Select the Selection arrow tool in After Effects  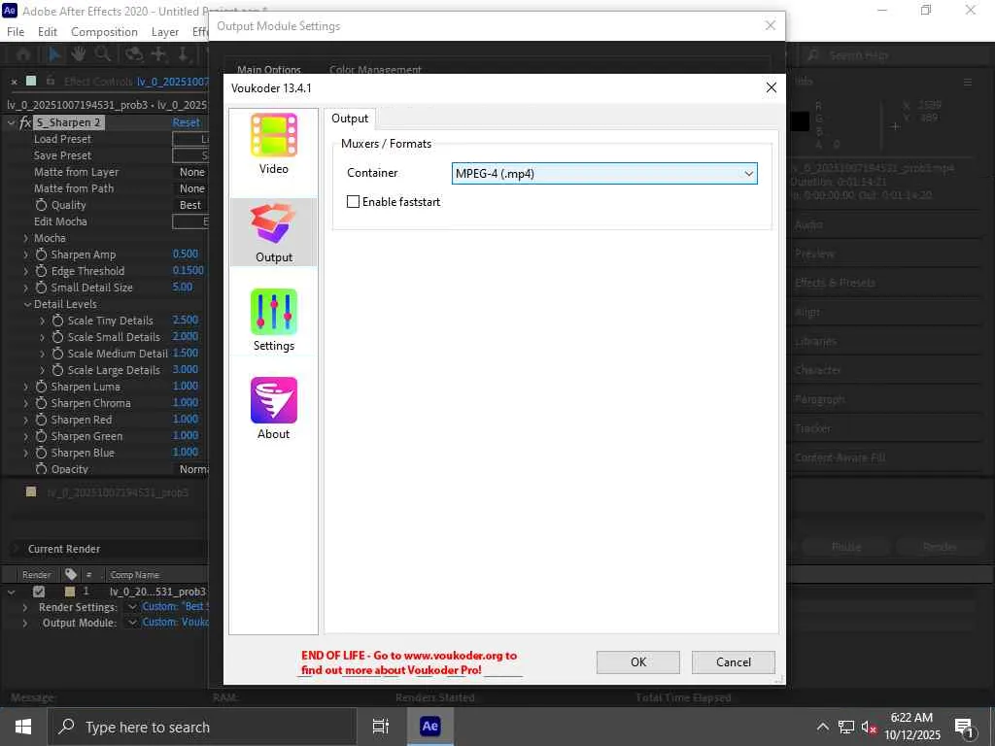(x=54, y=54)
